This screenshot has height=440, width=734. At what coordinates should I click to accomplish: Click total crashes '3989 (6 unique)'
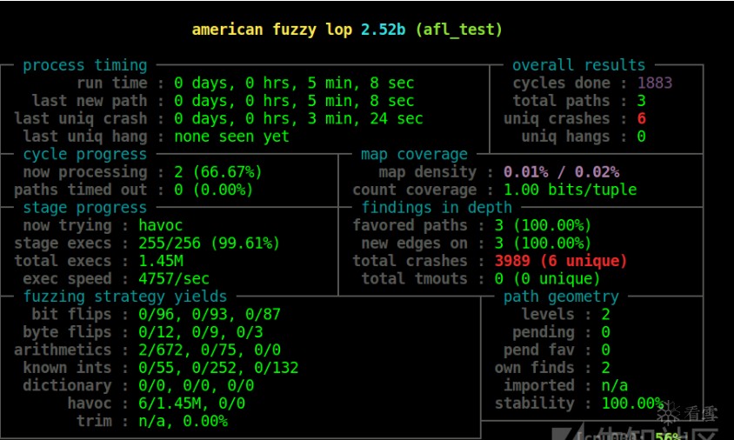pos(561,261)
